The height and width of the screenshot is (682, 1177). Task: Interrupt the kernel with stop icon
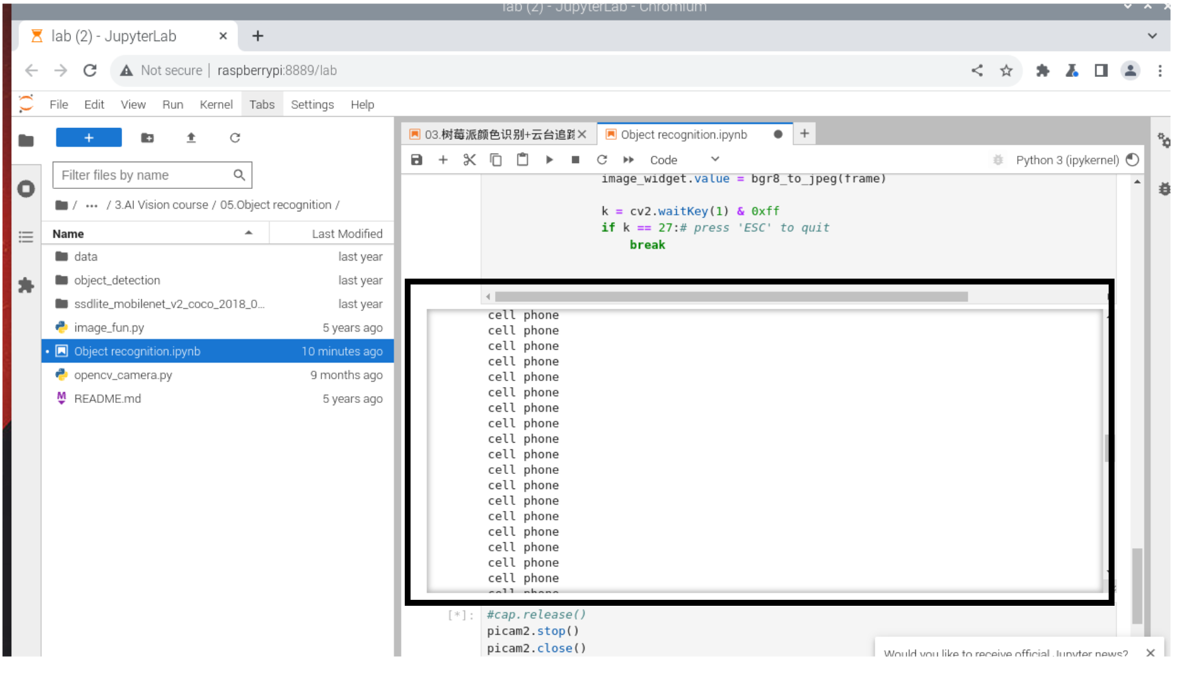coord(575,159)
